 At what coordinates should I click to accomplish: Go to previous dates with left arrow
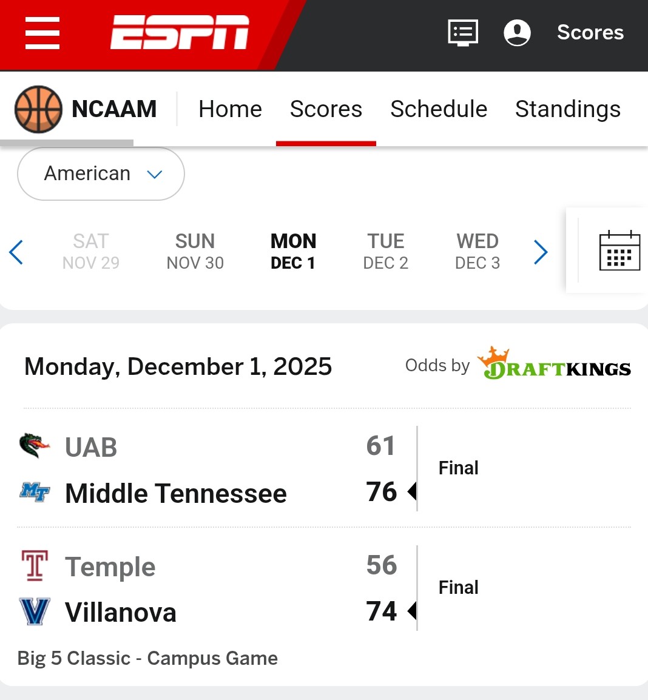pyautogui.click(x=16, y=252)
